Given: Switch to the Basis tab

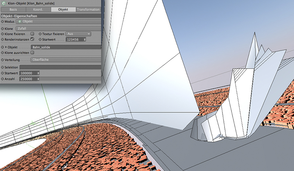Looking at the screenshot, I should (x=13, y=10).
